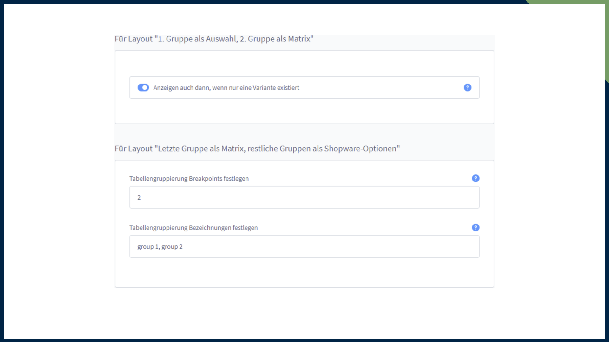
Task: Click heading '1. Gruppe als Auswahl, 2. Gruppe als Matrix'
Action: click(214, 39)
